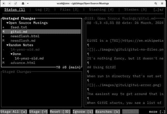Switch to the Log [2] tab
This screenshot has width=167, height=114.
tap(42, 9)
